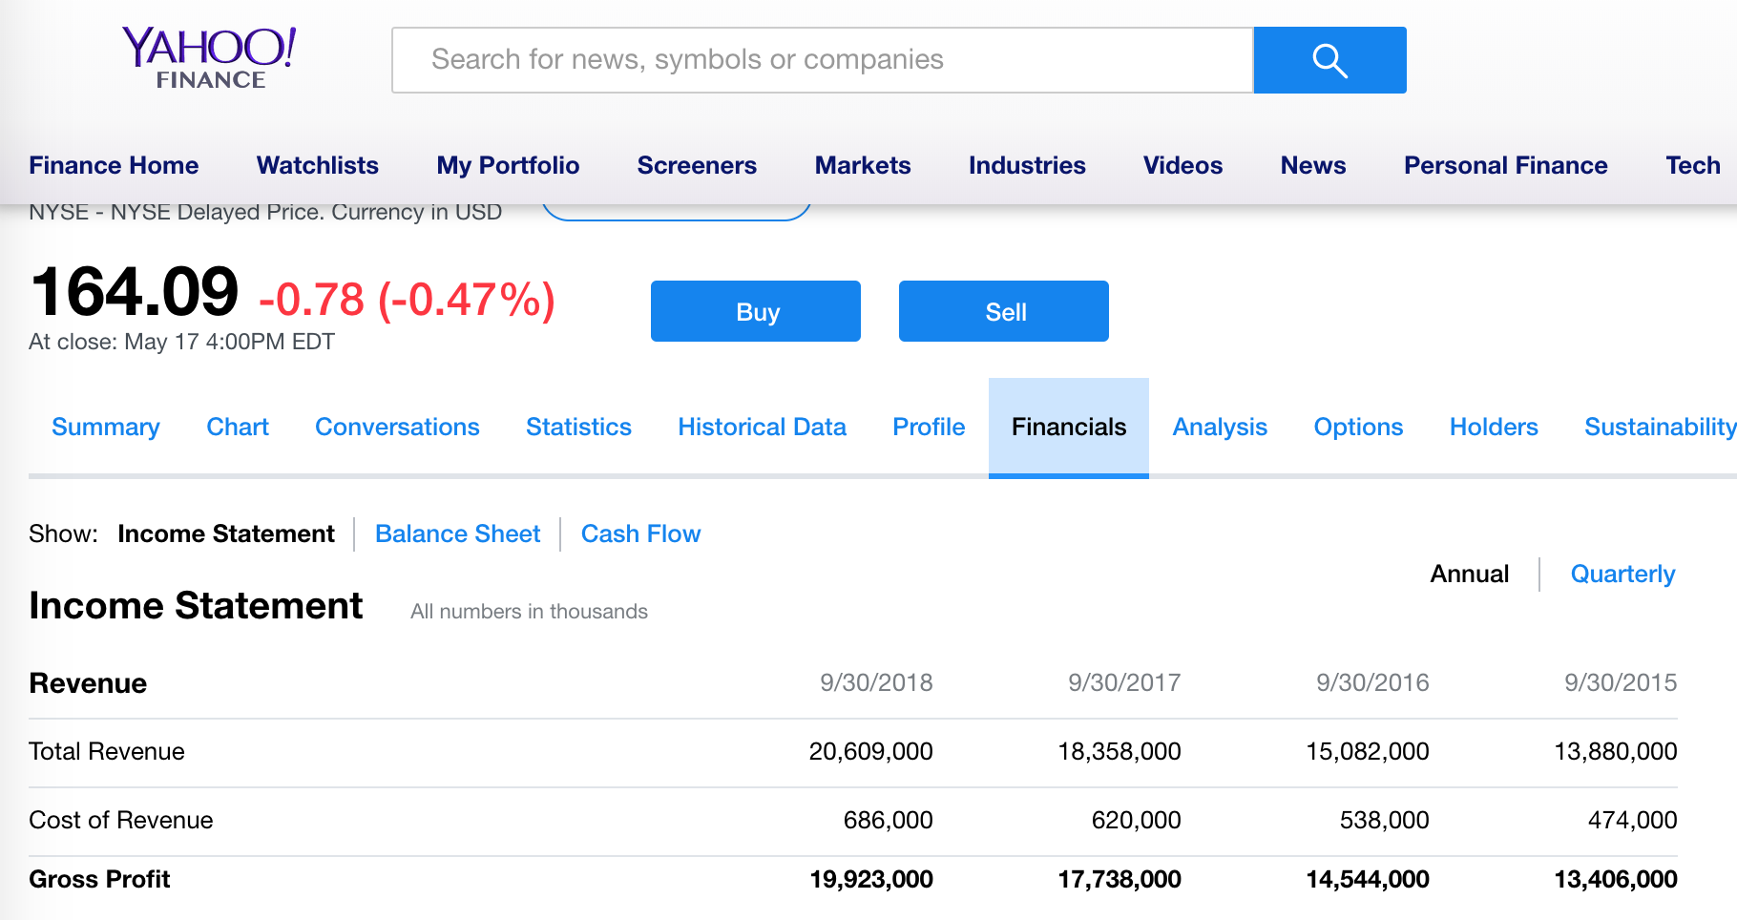Show the Balance Sheet statement

[457, 533]
